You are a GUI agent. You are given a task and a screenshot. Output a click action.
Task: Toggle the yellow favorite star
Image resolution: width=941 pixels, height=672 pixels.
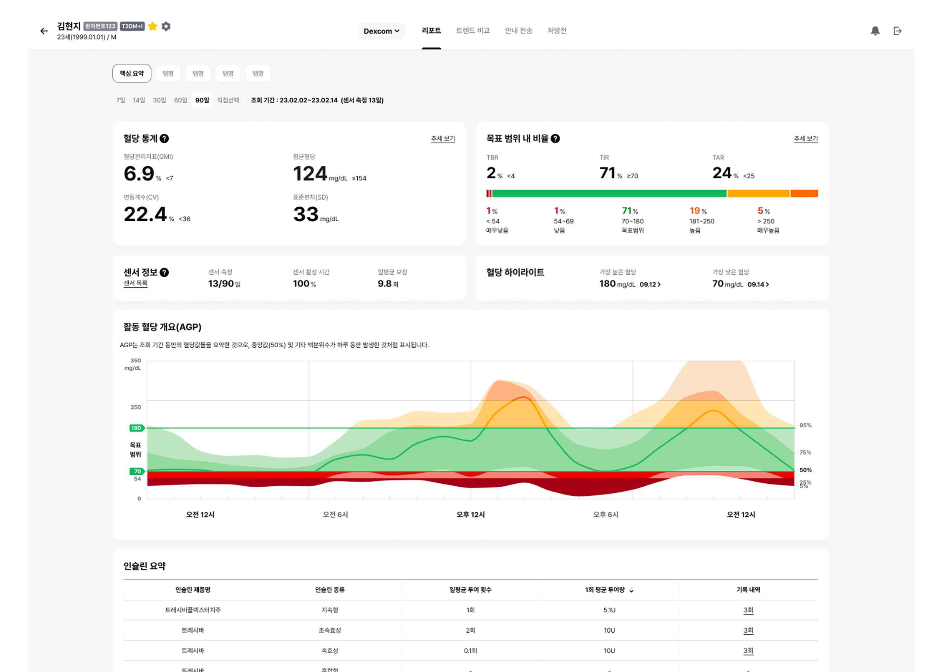152,27
